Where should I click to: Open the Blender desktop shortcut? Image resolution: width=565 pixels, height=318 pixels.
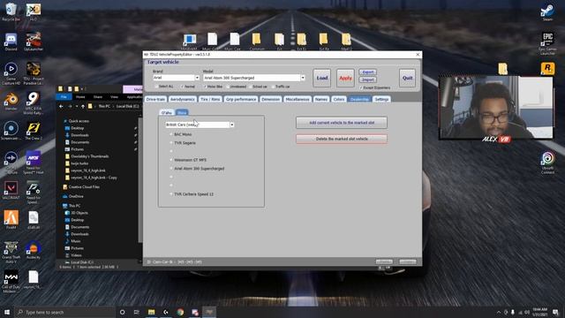pyautogui.click(x=11, y=101)
